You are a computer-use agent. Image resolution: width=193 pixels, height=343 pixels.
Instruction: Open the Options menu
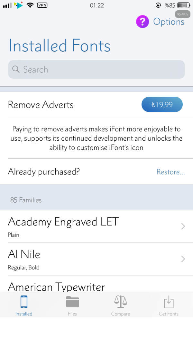click(x=169, y=22)
